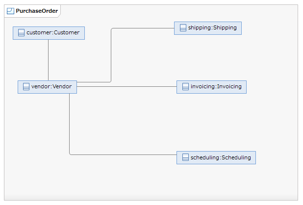303x205 pixels.
Task: Select the shipping:Shipping label text
Action: 212,28
